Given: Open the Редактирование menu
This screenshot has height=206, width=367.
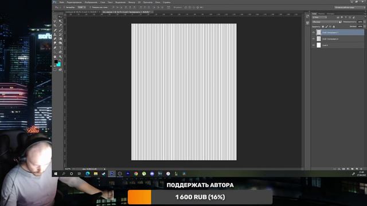Looking at the screenshot, I should (74, 2).
